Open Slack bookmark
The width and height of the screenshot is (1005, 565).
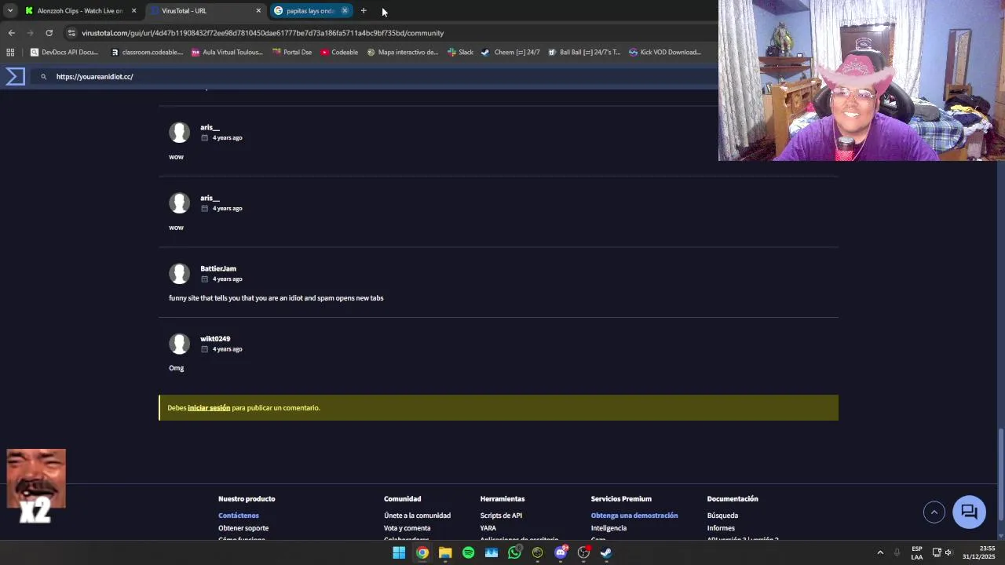pyautogui.click(x=460, y=53)
